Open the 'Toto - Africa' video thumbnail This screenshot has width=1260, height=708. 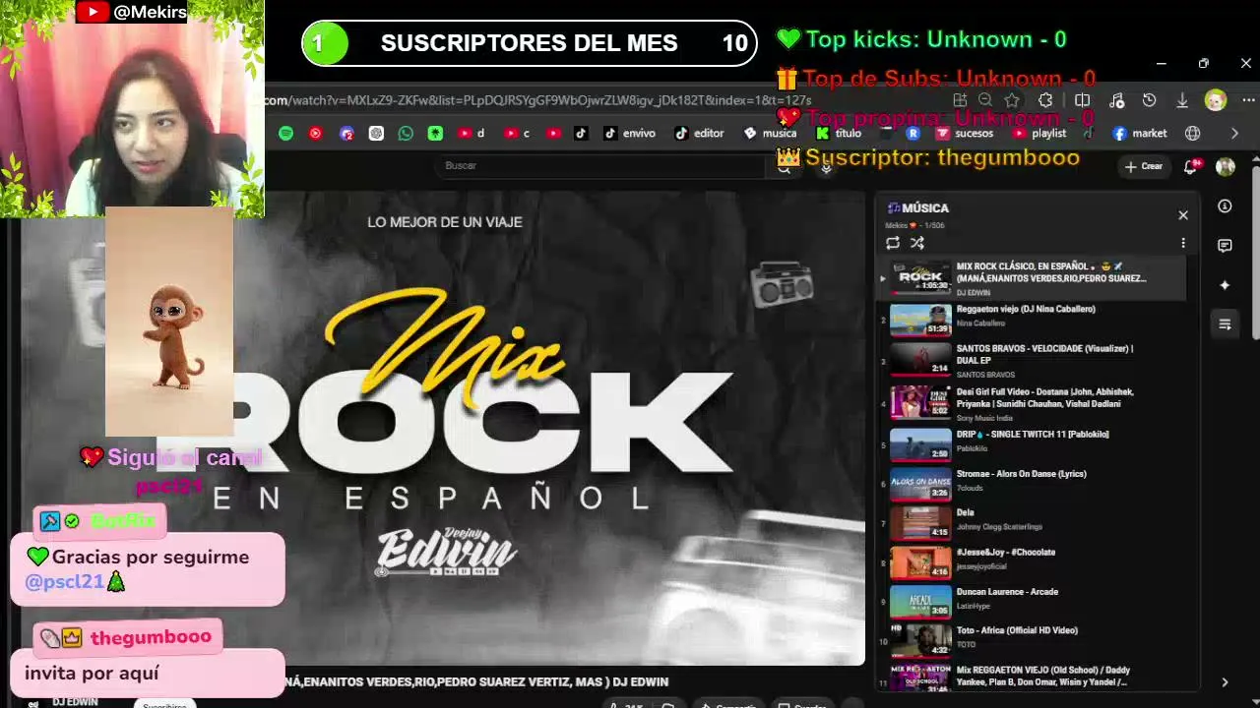920,640
